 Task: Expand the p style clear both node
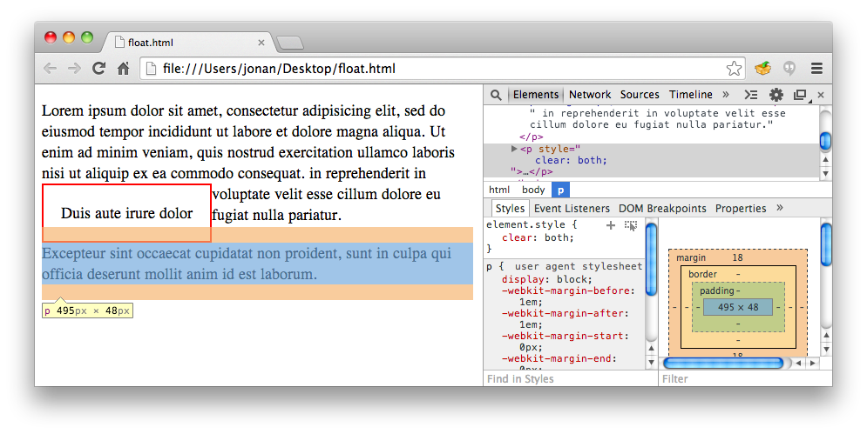coord(514,149)
